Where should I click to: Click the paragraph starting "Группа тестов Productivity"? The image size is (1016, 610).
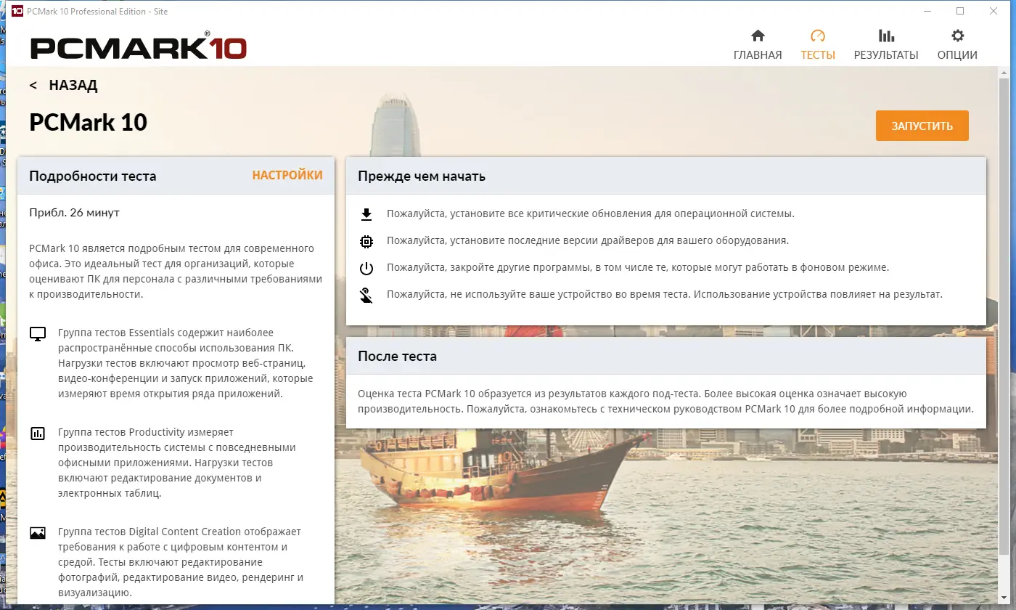click(177, 463)
